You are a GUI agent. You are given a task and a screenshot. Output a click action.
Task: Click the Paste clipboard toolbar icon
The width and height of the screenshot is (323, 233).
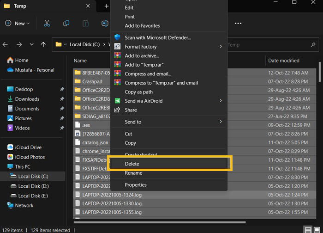pos(85,23)
